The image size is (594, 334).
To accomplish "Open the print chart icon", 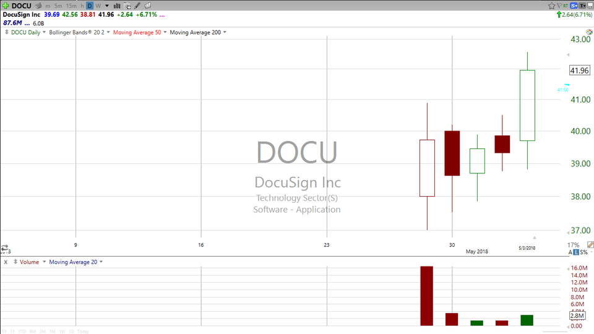I will click(38, 6).
